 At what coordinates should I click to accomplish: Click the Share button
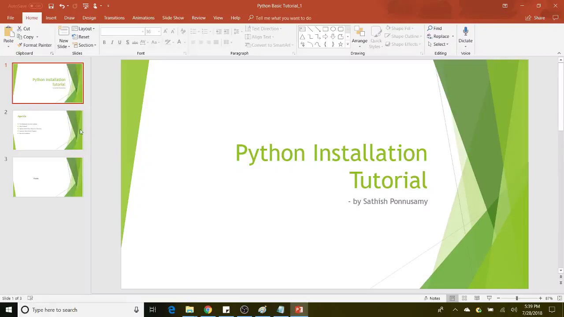point(535,18)
